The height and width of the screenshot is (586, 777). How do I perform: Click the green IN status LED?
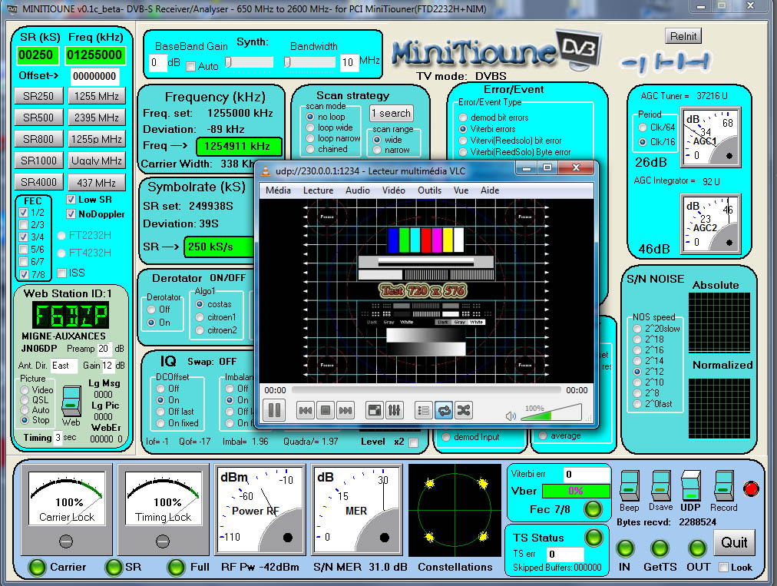coord(625,548)
